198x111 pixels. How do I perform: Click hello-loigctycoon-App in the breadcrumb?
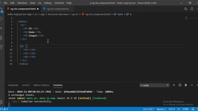(x=19, y=14)
